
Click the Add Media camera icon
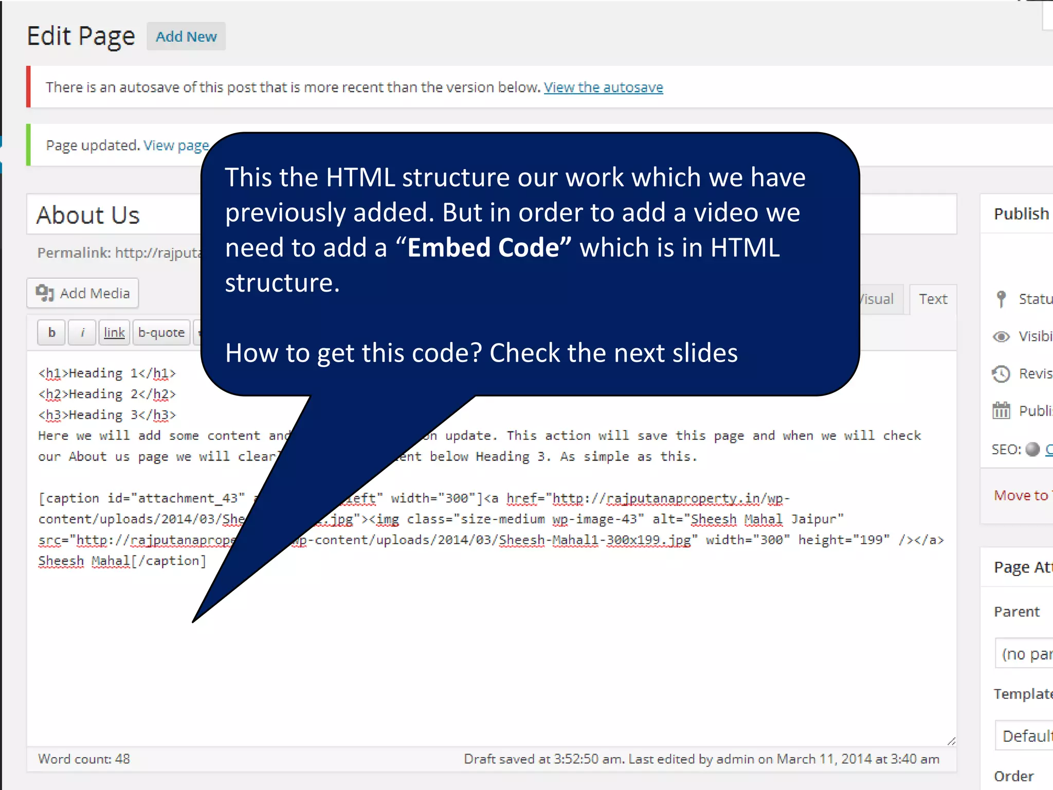pos(45,293)
